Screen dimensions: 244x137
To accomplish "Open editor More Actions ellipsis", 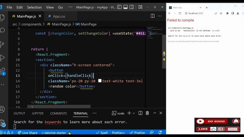I will pyautogui.click(x=160, y=16).
